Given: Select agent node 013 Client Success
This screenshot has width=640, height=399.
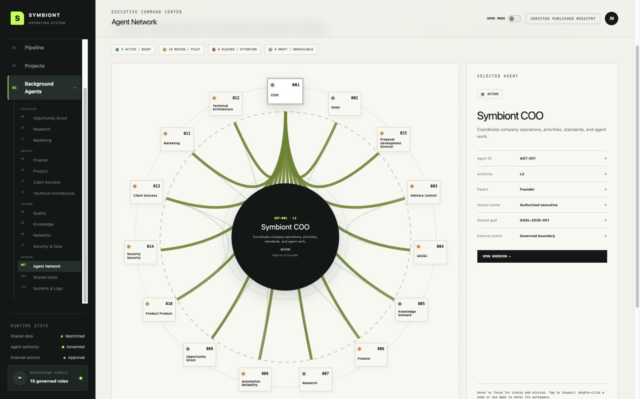Looking at the screenshot, I should point(146,192).
